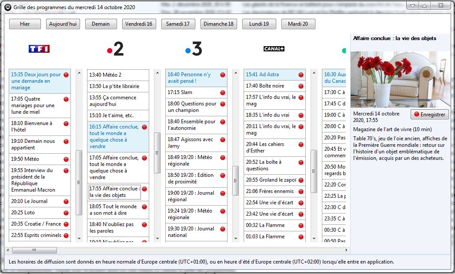Screen dimensions: 455x274
Task: Click the record dot for 16:40 Personne n'y avait pensé
Action: tap(223, 74)
